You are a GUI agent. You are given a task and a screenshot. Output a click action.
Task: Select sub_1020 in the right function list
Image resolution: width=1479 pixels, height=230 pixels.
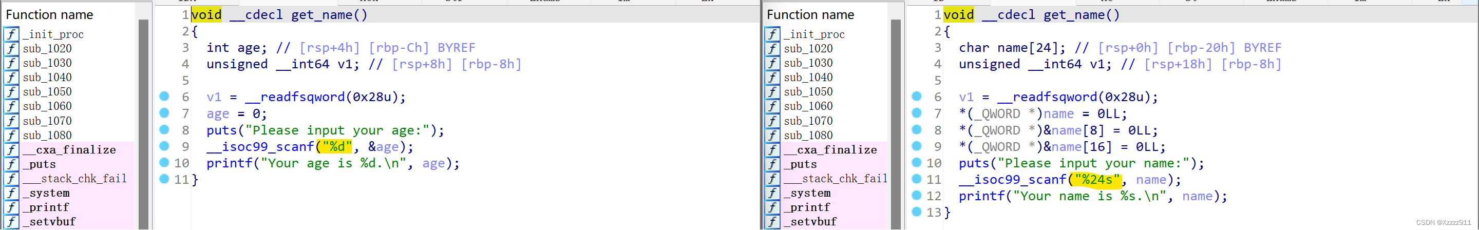(808, 49)
